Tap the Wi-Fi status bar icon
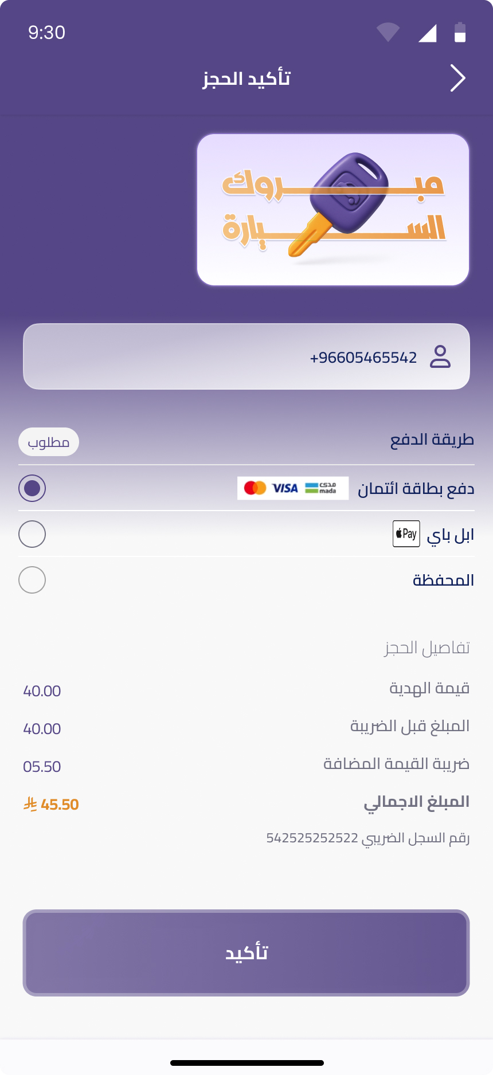This screenshot has height=1075, width=493. tap(388, 32)
